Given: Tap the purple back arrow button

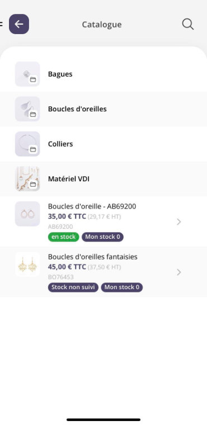Looking at the screenshot, I should 19,24.
